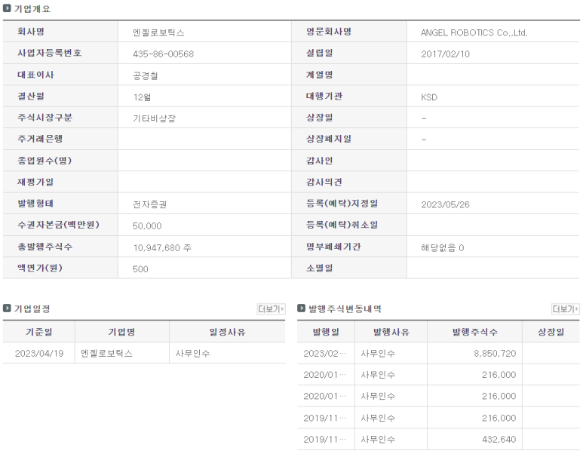Image resolution: width=583 pixels, height=454 pixels.
Task: Click the 액면가(원) label
Action: tap(40, 268)
